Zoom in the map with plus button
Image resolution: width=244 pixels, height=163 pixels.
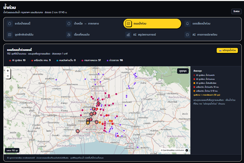(8, 70)
